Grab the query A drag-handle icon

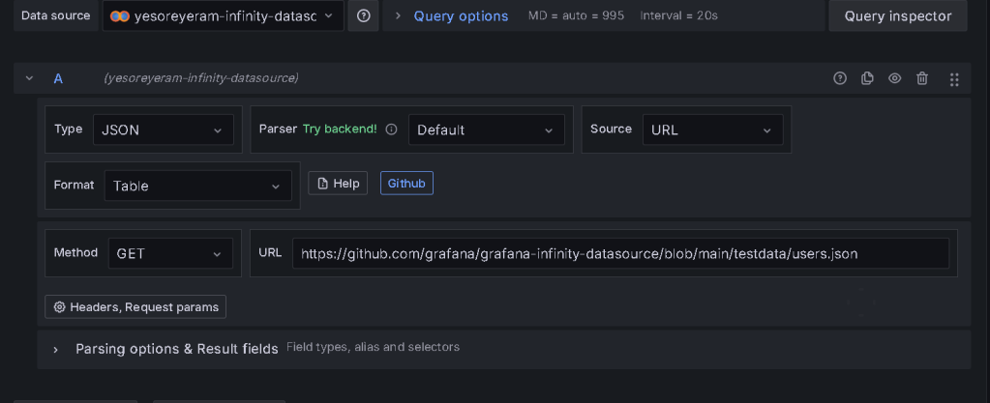pyautogui.click(x=954, y=79)
